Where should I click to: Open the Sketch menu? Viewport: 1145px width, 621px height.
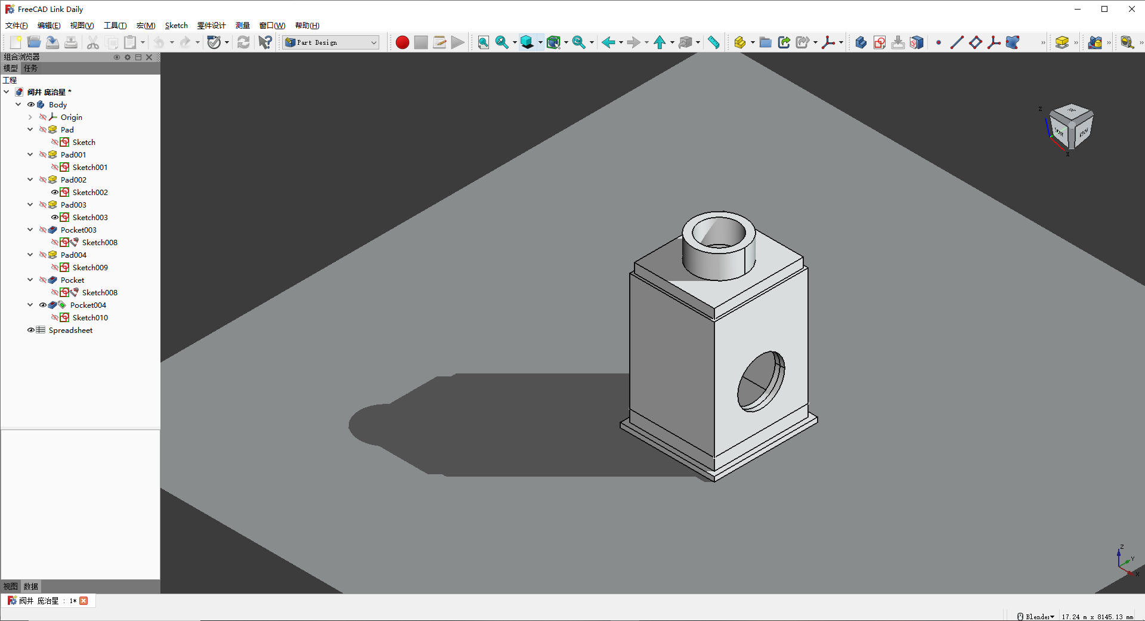click(x=176, y=26)
